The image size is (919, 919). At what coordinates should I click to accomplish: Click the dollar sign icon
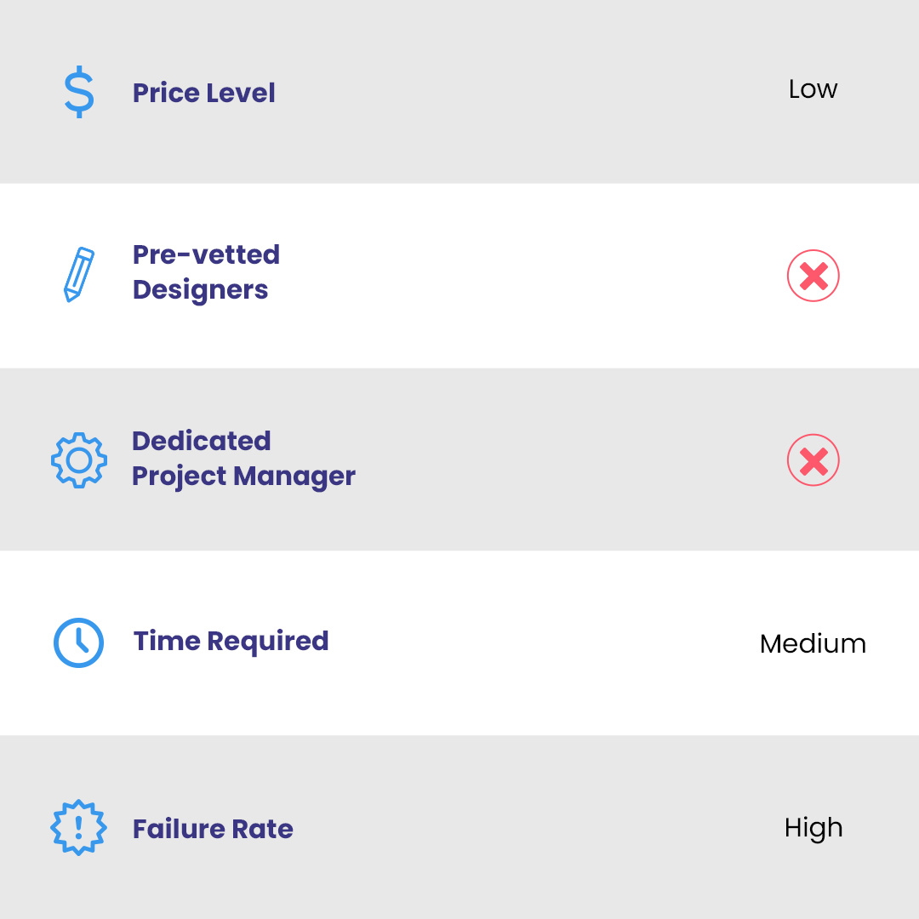(79, 93)
